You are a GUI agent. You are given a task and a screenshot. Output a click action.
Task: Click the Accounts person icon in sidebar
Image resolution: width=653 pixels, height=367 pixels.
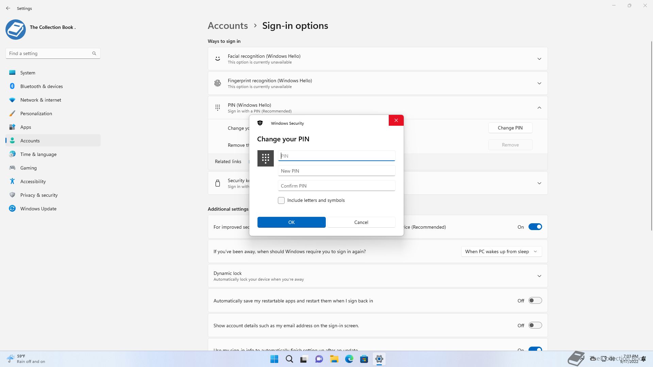pyautogui.click(x=12, y=140)
